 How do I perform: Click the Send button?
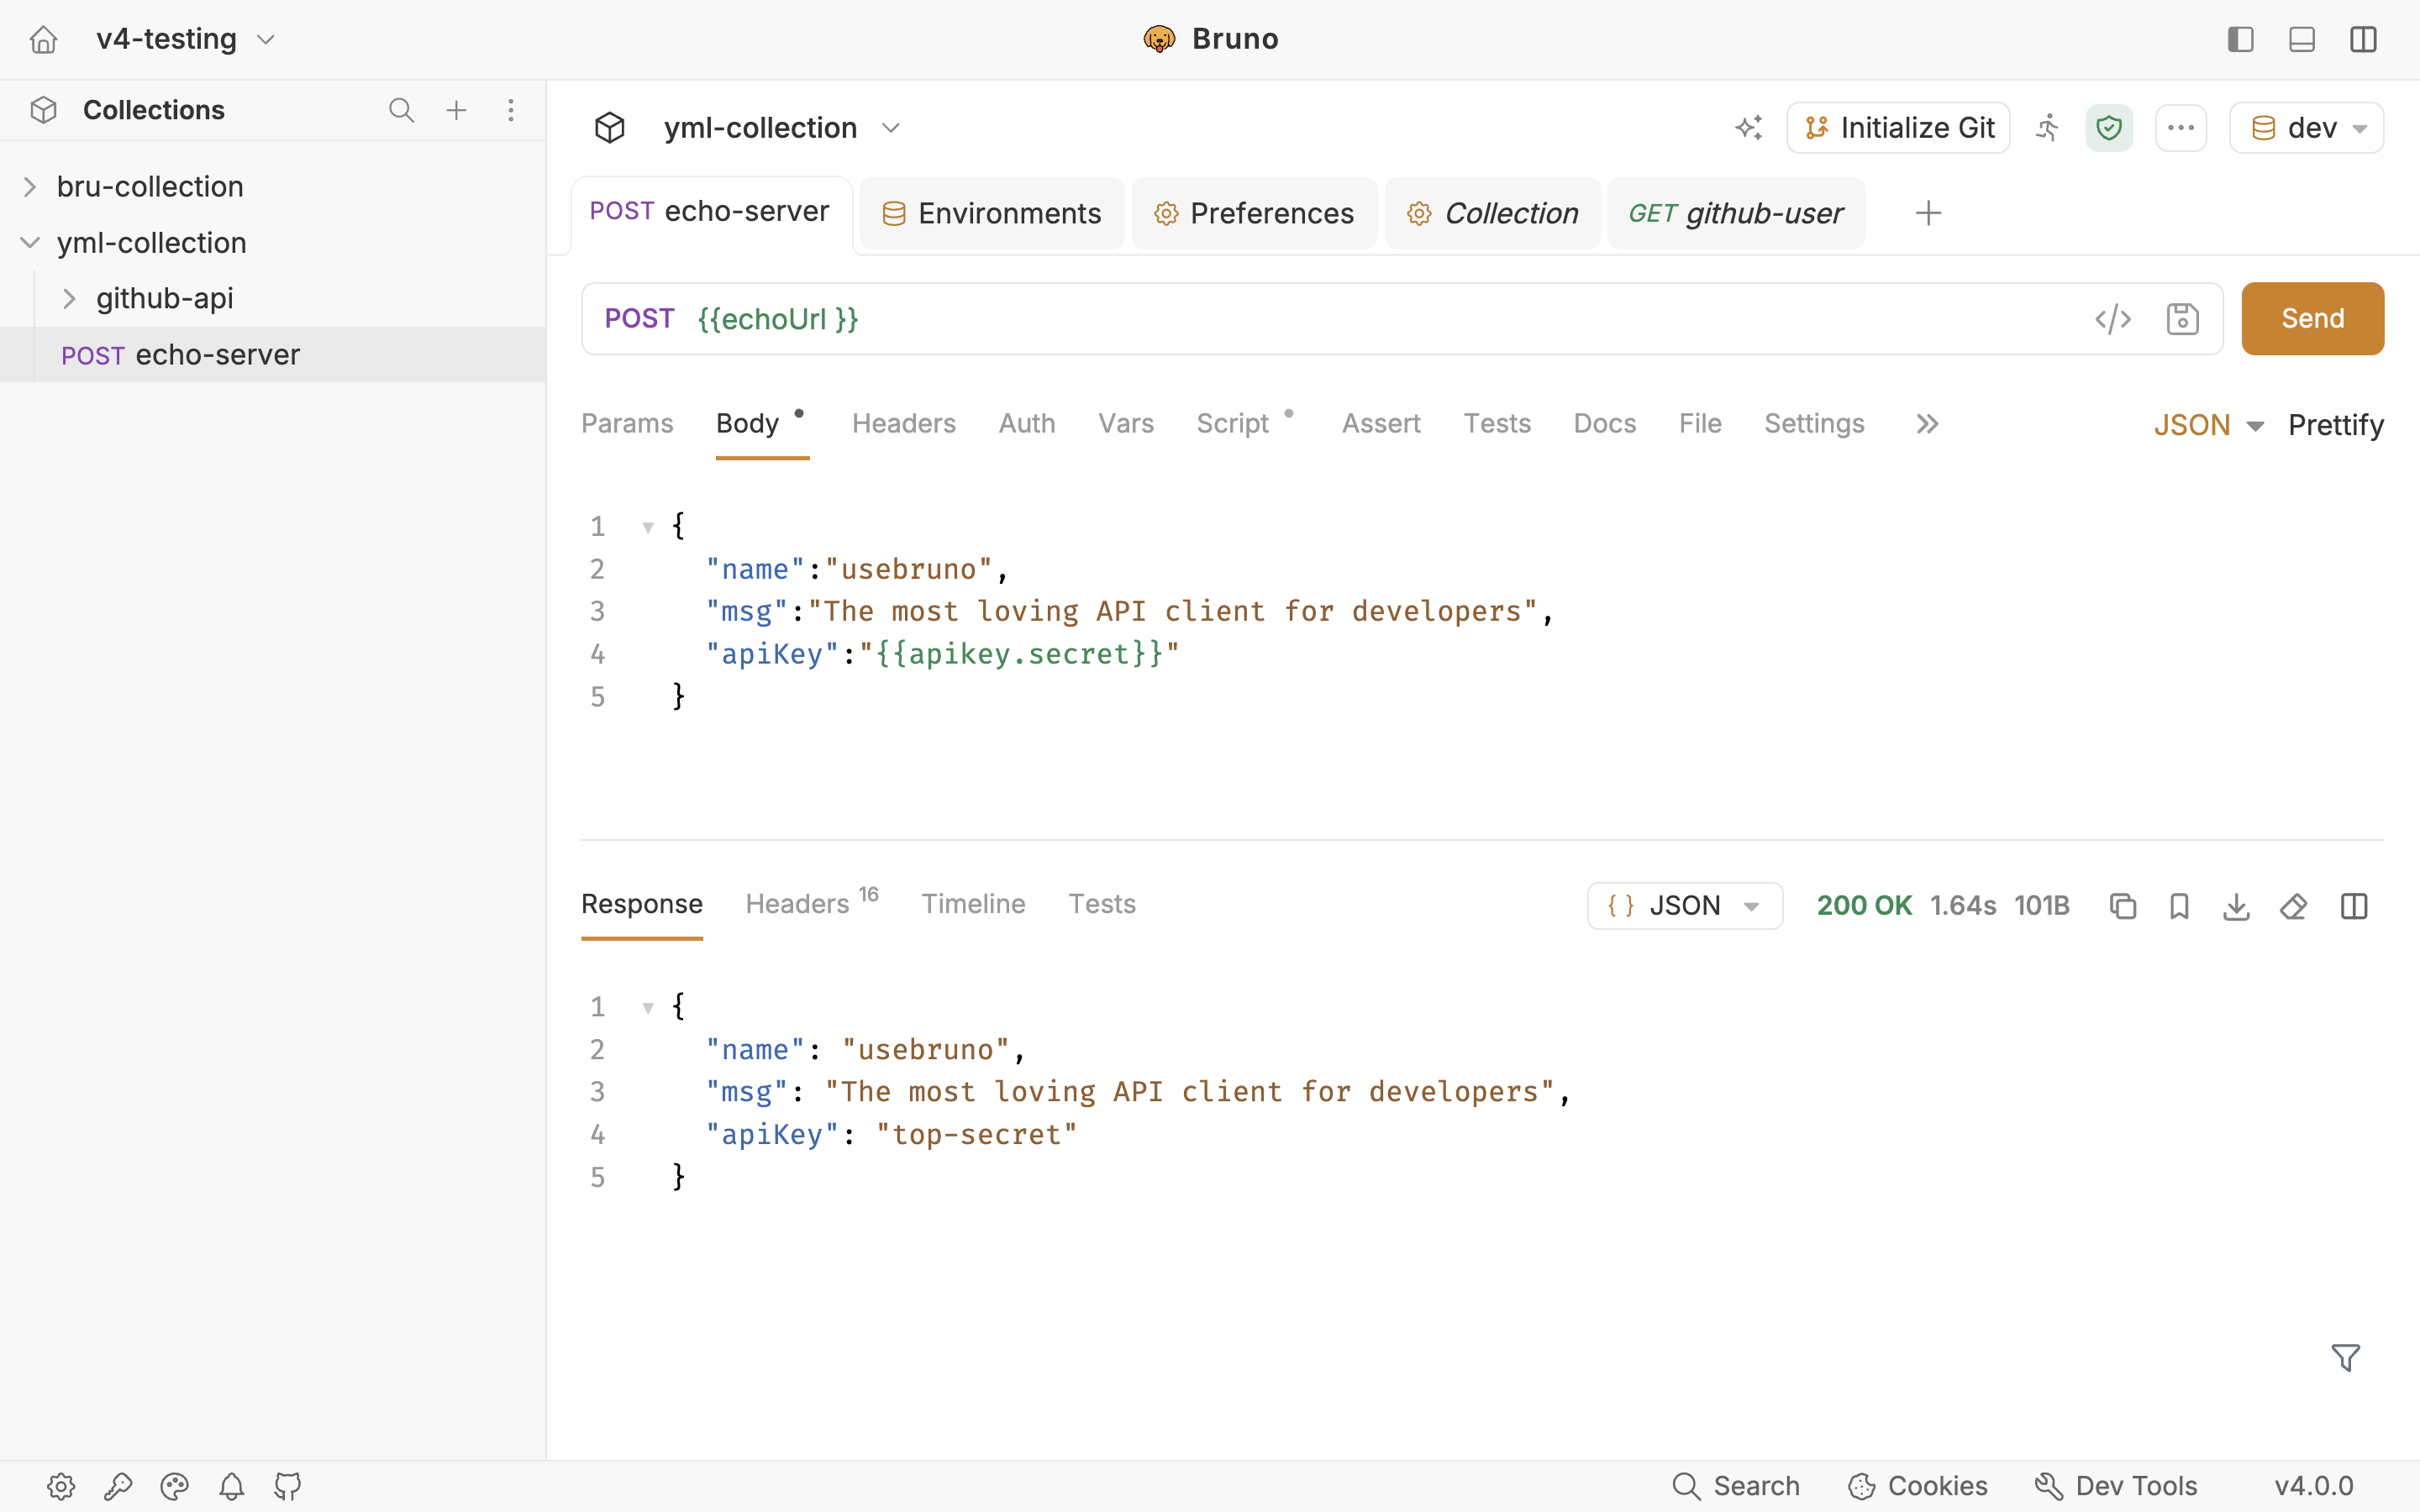pos(2312,319)
